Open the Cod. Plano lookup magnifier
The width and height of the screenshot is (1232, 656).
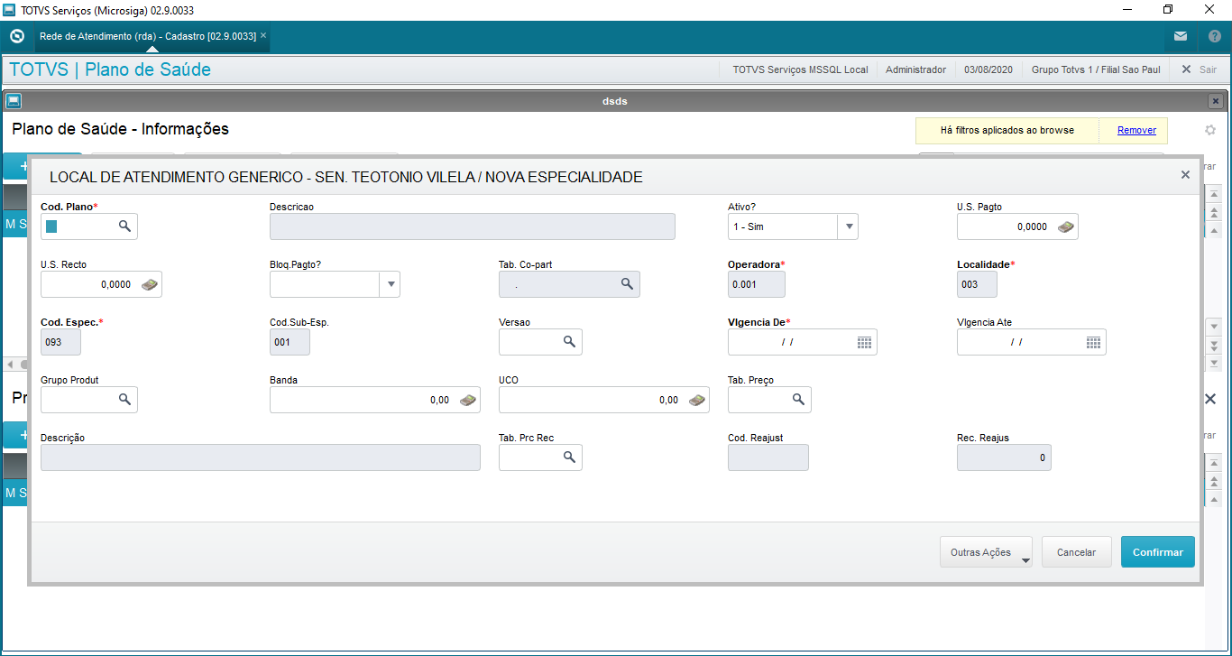point(124,226)
